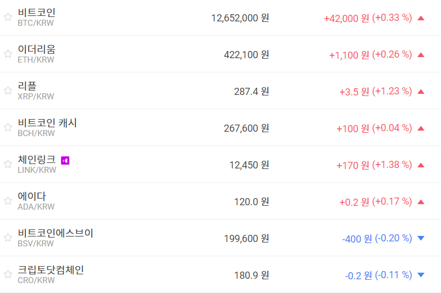Star the Ripple XRP/KRW pair

tap(8, 91)
